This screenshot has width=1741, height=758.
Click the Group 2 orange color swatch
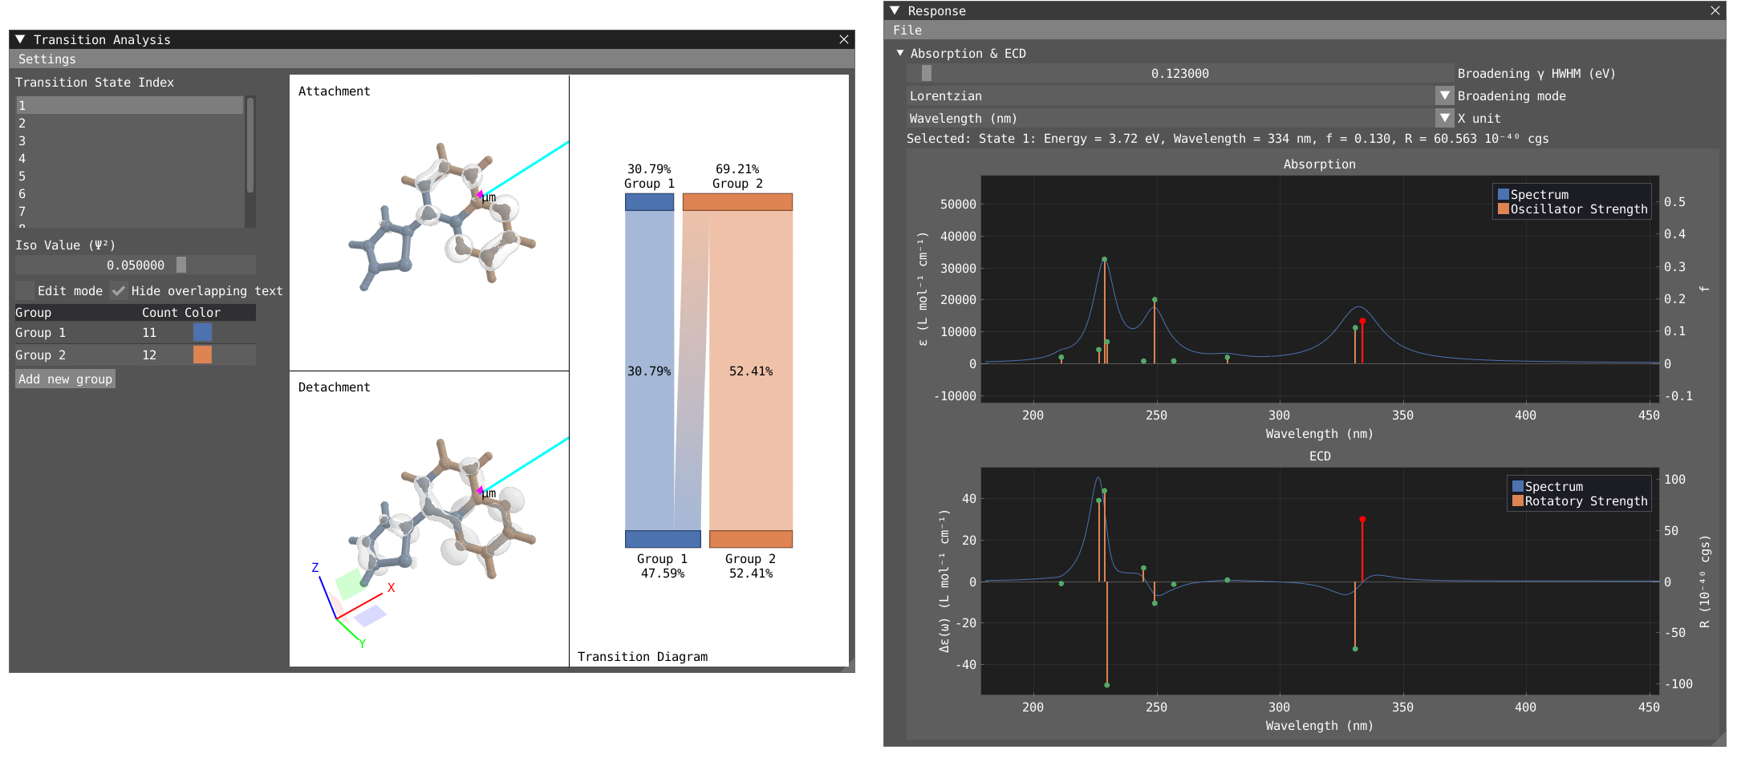202,355
